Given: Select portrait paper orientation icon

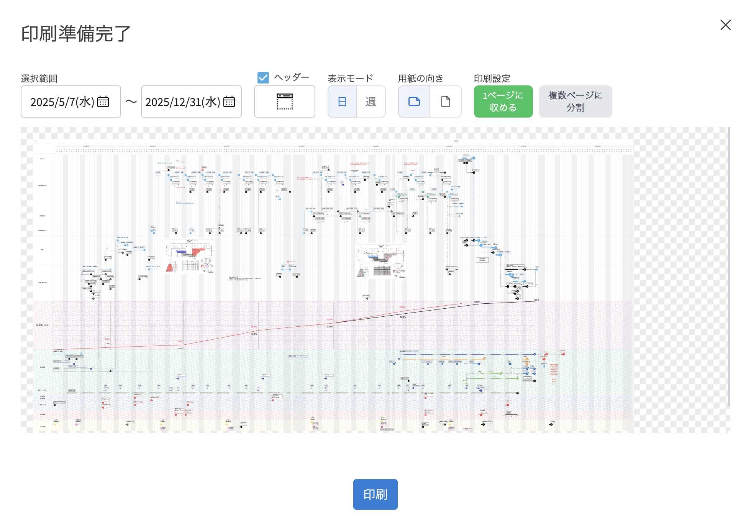Looking at the screenshot, I should coord(445,101).
